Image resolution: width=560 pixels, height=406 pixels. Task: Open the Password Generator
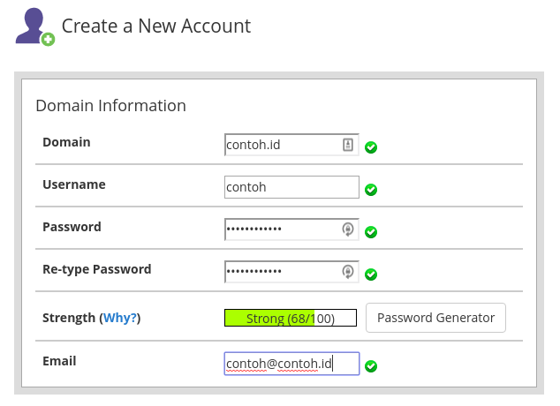click(x=435, y=318)
